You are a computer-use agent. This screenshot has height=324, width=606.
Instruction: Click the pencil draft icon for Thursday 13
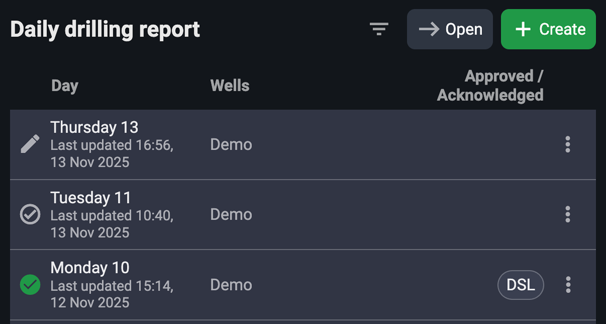[x=30, y=144]
